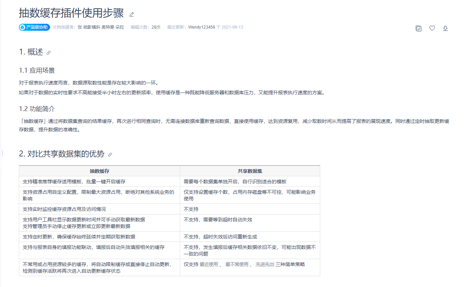This screenshot has height=287, width=469.
Task: Favorite the document with the heart icon
Action: [x=432, y=29]
